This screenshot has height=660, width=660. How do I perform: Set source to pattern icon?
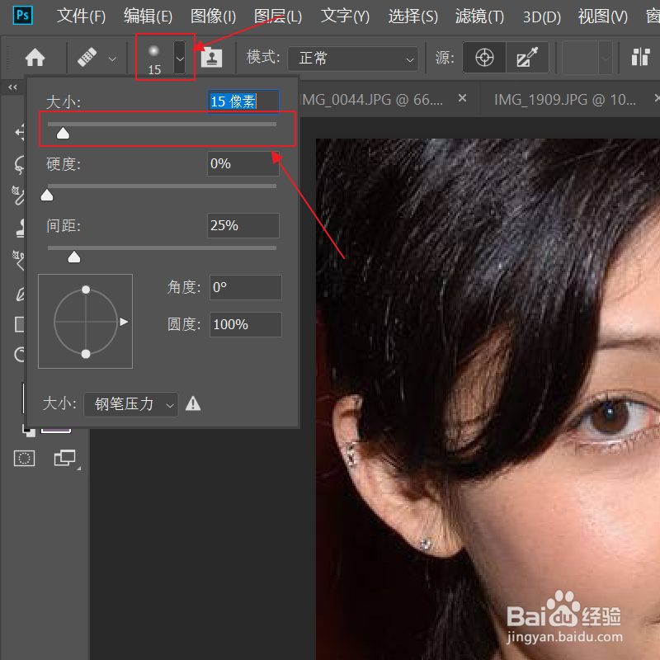coord(527,58)
